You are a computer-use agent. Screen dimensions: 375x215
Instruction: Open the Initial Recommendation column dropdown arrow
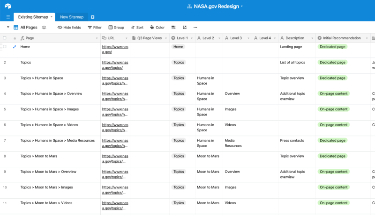point(367,38)
